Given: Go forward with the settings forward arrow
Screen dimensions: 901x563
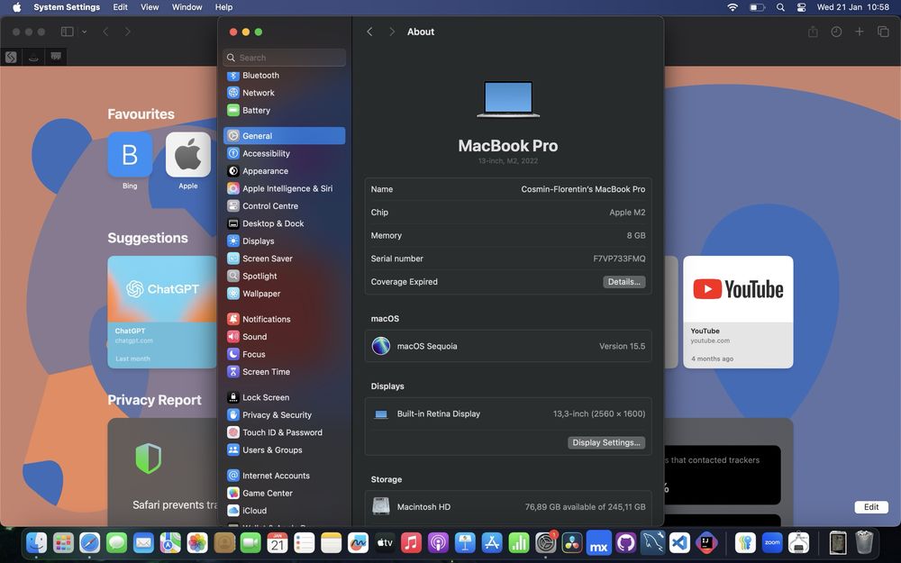Looking at the screenshot, I should point(391,32).
